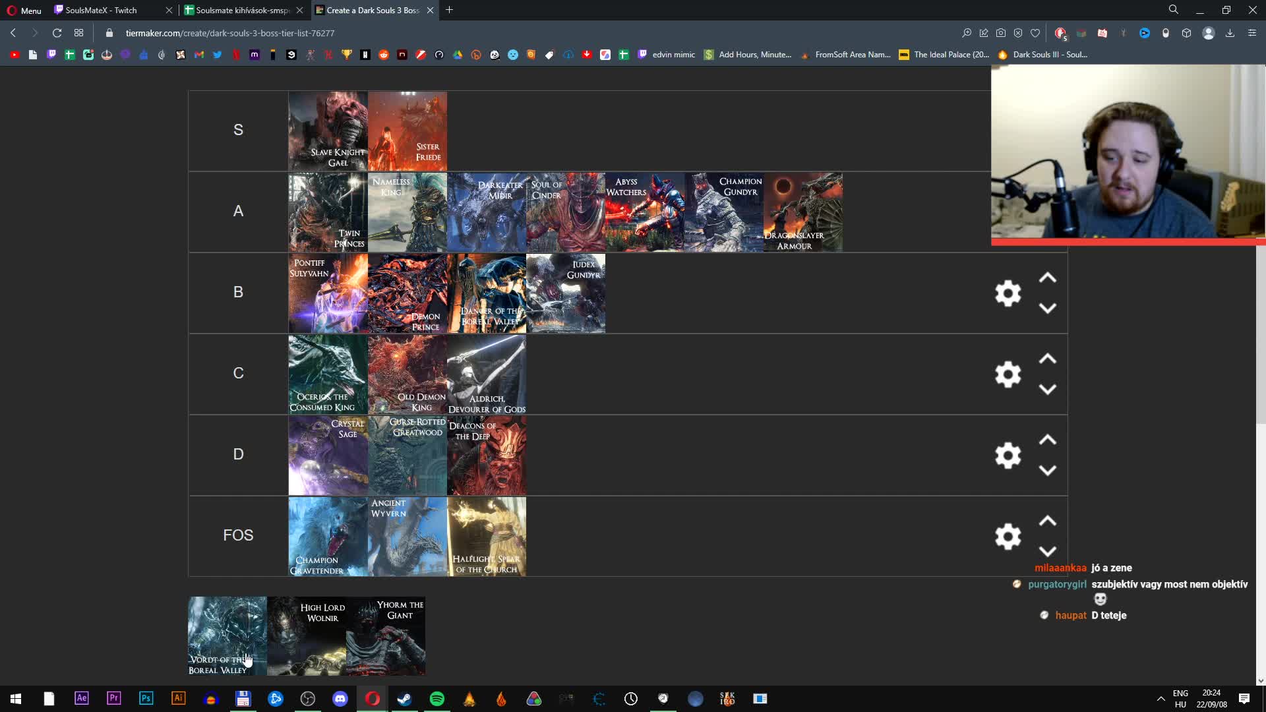1266x712 pixels.
Task: Open the trophy bookmark icon
Action: [x=347, y=55]
